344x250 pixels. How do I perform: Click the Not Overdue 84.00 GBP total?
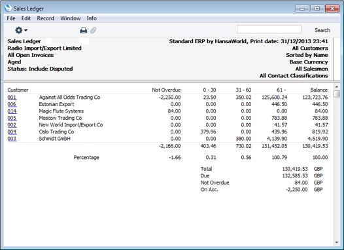tap(301, 183)
